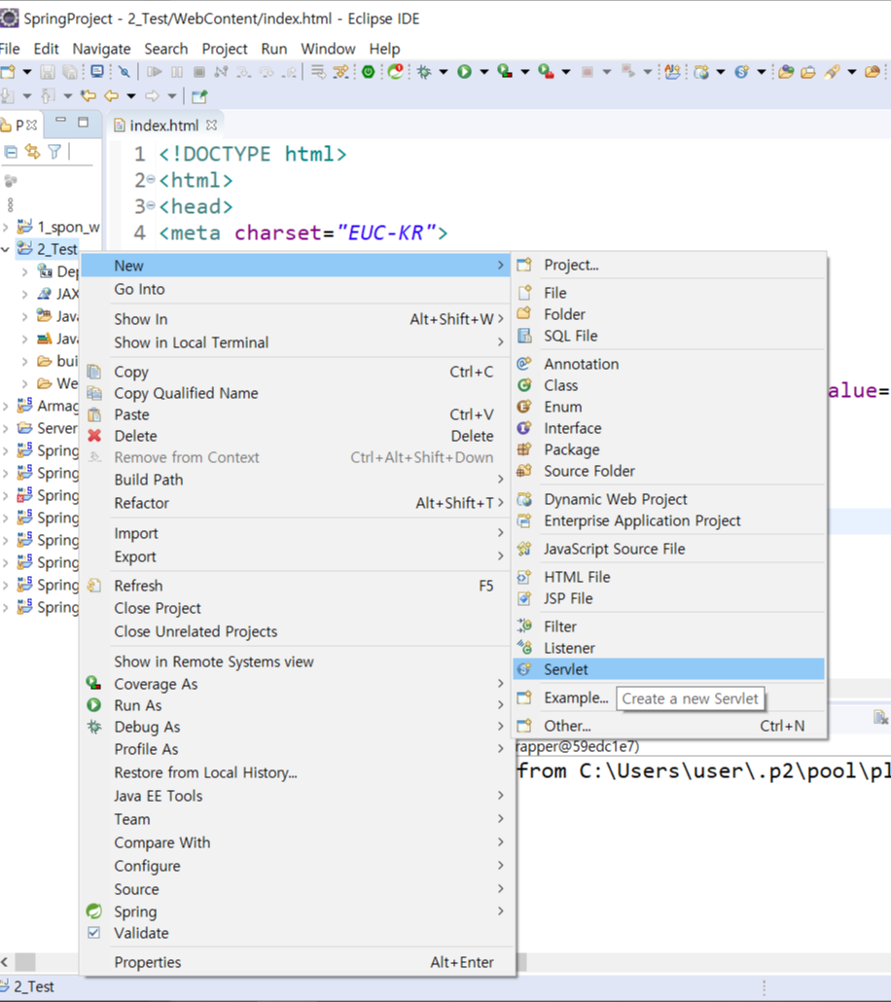This screenshot has height=1002, width=891.
Task: Click the explorer horizontal scrollbar thumb
Action: 25,961
